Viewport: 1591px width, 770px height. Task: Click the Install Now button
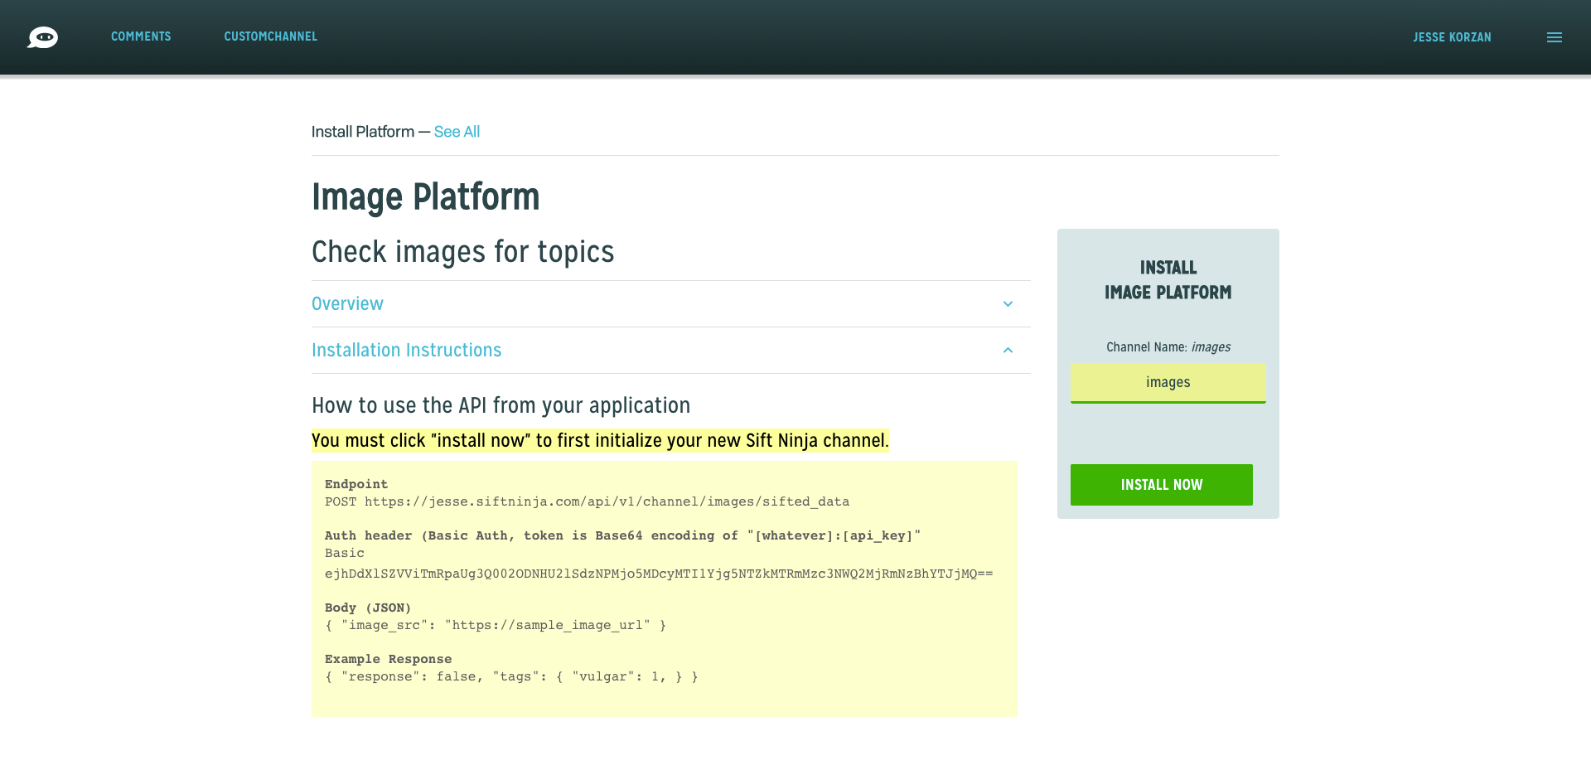pyautogui.click(x=1162, y=485)
